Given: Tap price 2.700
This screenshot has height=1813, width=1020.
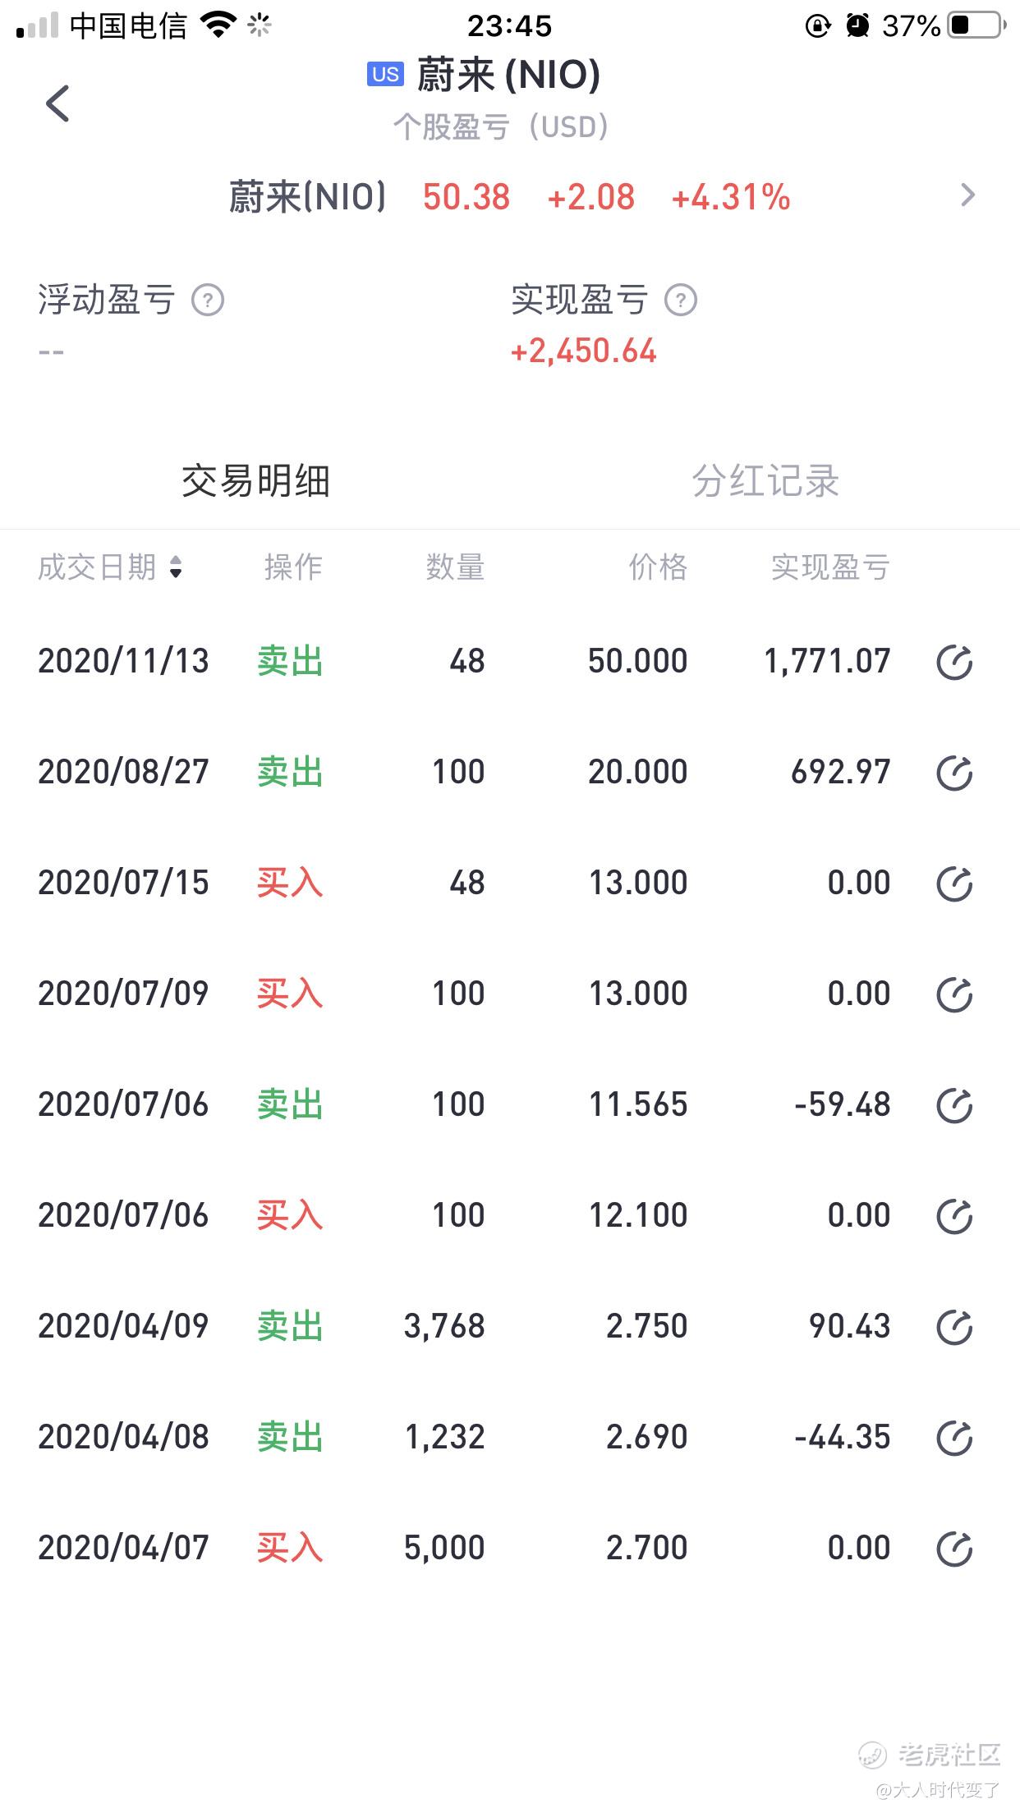Looking at the screenshot, I should point(647,1548).
